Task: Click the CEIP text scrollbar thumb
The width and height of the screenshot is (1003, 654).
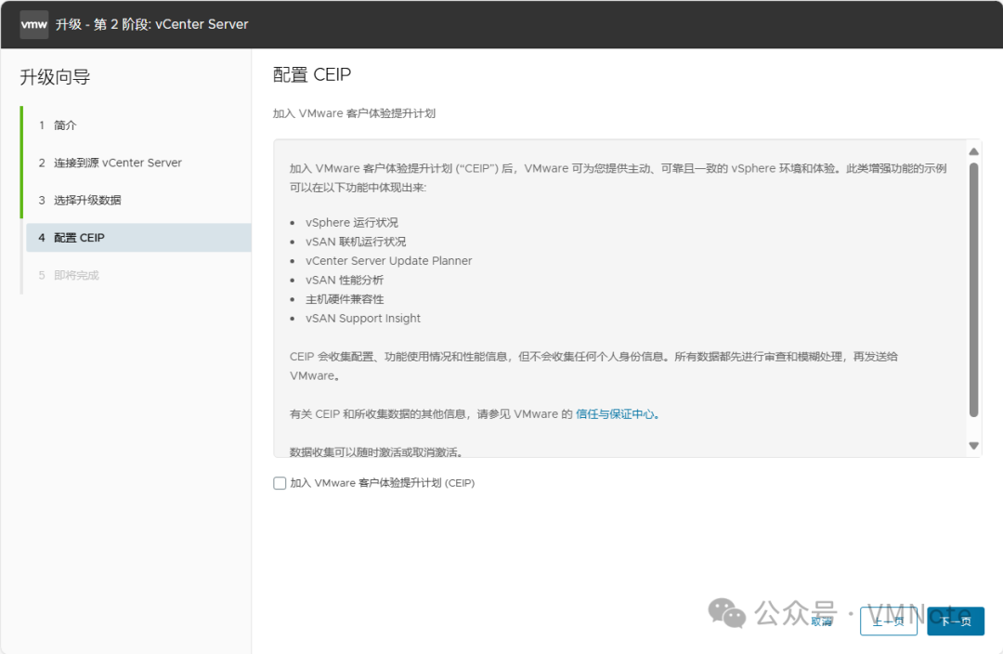Action: [x=973, y=289]
